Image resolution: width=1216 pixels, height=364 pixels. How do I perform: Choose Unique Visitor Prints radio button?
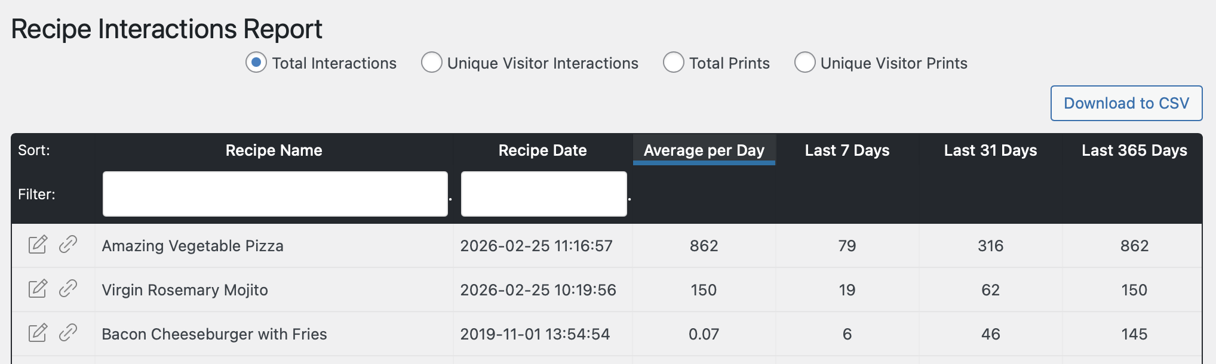804,63
